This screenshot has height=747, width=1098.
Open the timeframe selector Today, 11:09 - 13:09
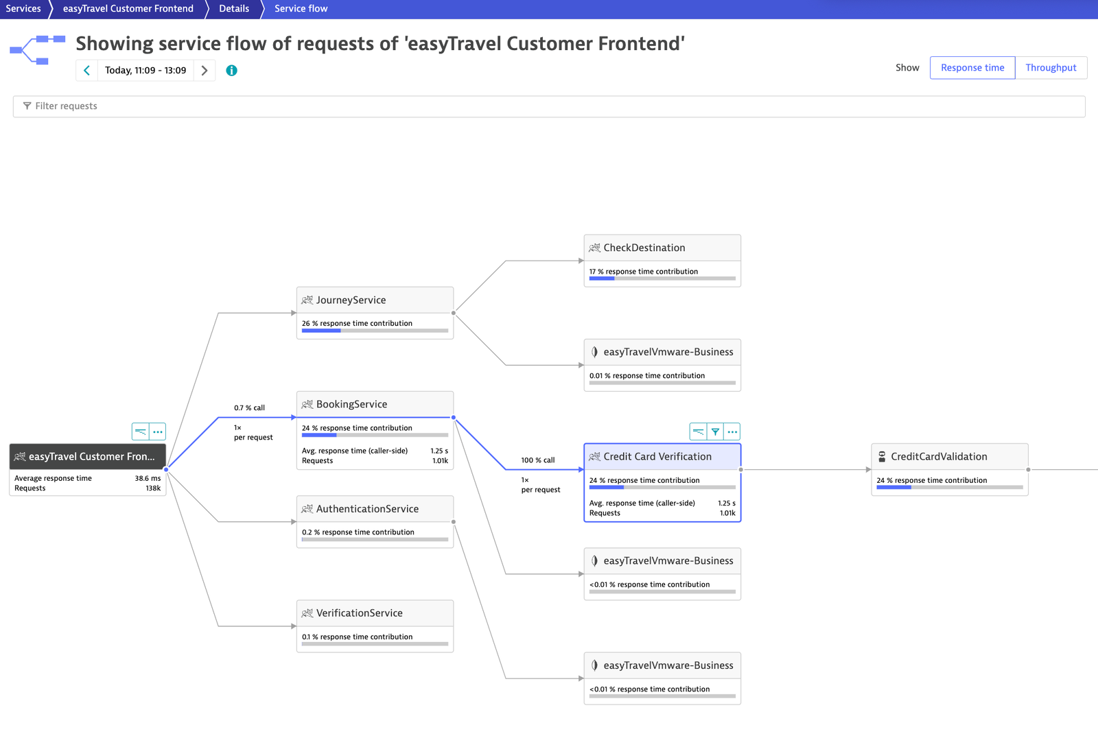pos(145,70)
